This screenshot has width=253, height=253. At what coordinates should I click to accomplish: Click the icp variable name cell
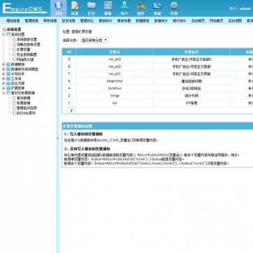[115, 103]
